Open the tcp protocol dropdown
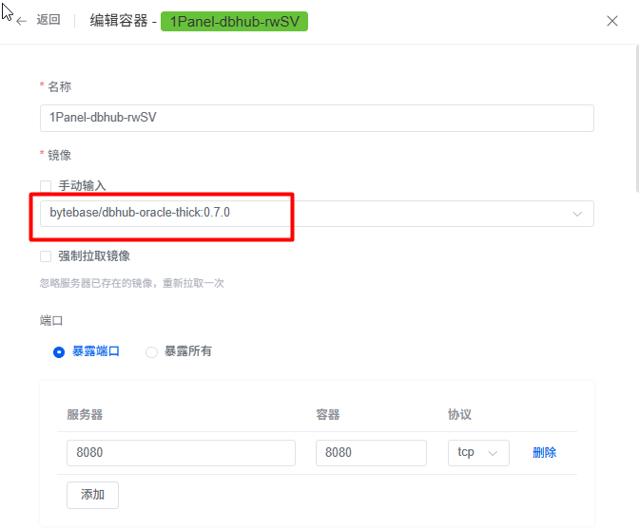 pos(478,452)
